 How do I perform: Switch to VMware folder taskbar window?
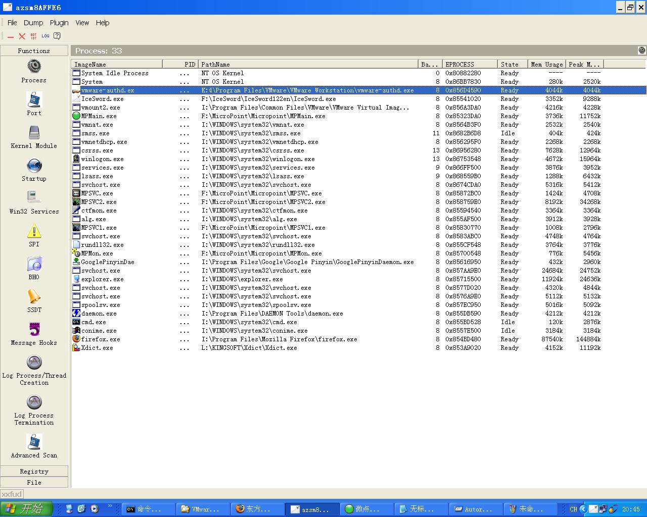coord(203,509)
